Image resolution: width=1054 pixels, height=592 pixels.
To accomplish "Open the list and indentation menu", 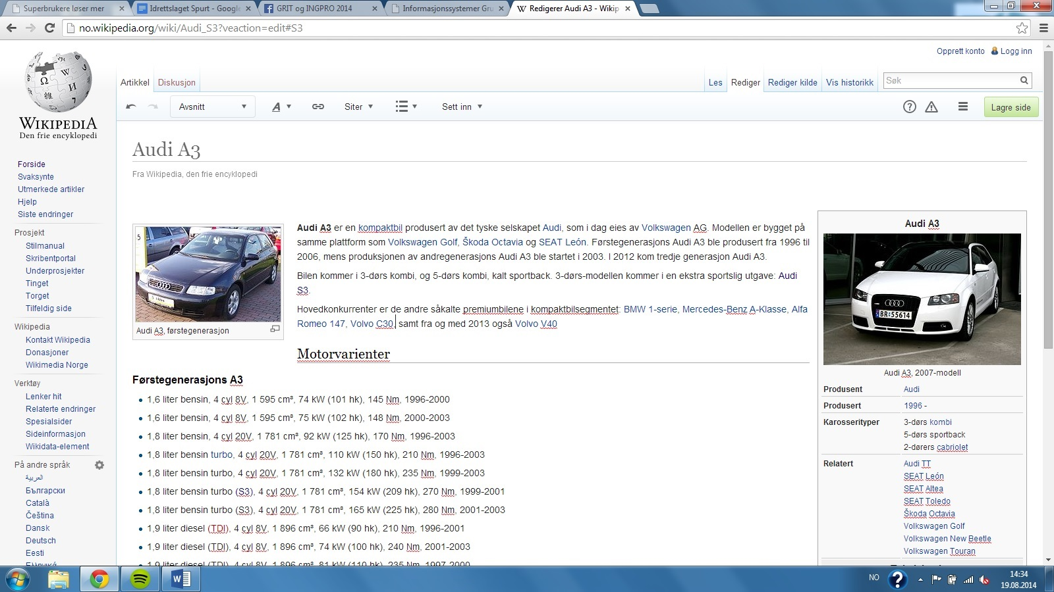I will point(406,107).
